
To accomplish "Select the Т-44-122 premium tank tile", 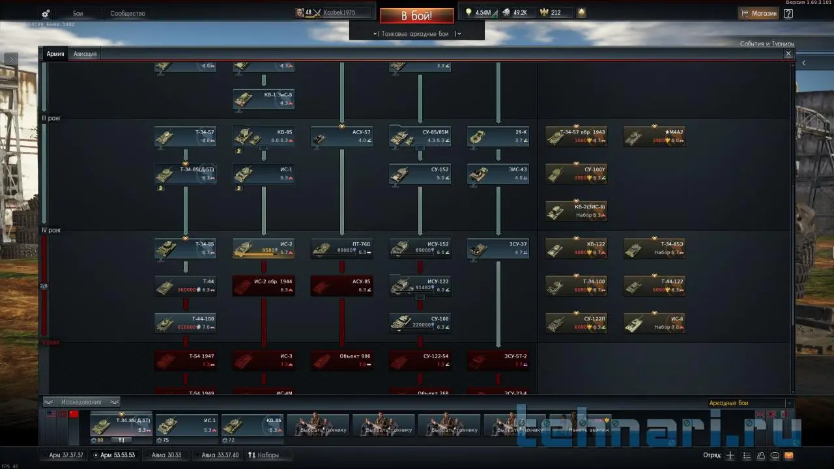I will coord(655,286).
